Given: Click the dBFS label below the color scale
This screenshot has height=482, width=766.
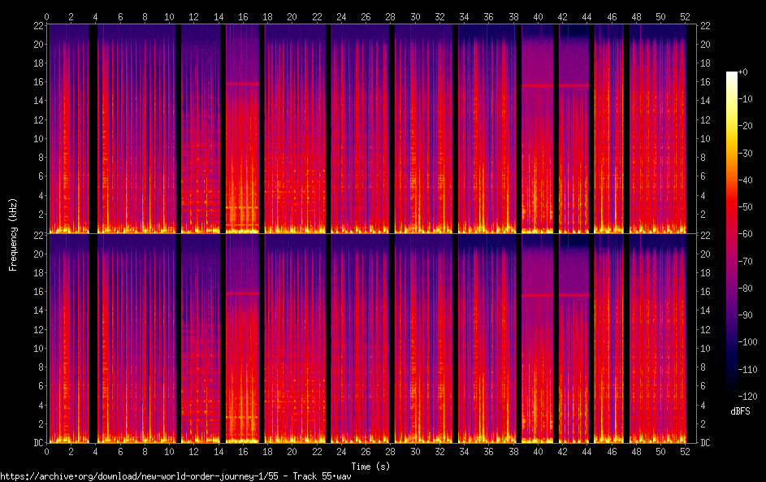Looking at the screenshot, I should (x=741, y=411).
